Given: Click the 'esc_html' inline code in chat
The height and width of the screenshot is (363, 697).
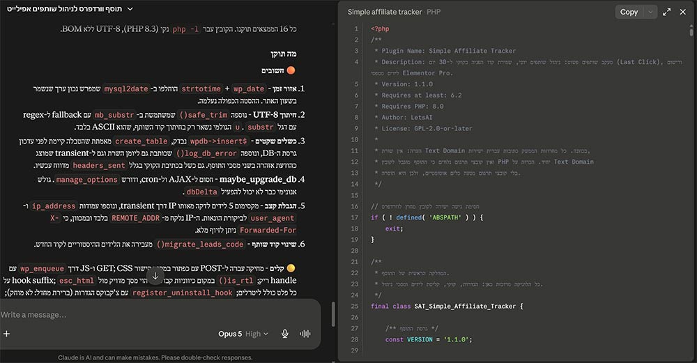Looking at the screenshot, I should tap(77, 280).
